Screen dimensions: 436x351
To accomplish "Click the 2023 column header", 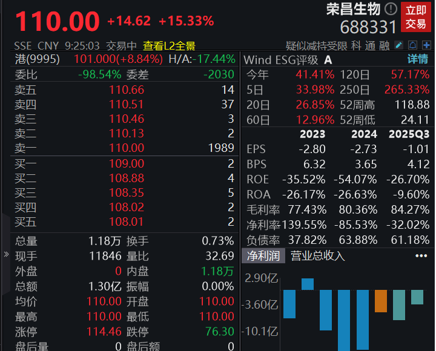I will click(x=312, y=134).
